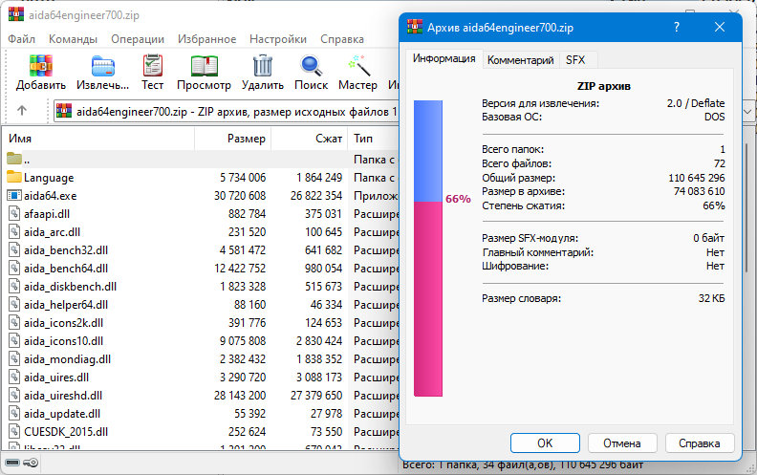
Task: Click the Извлечь toolbar icon
Action: click(103, 66)
